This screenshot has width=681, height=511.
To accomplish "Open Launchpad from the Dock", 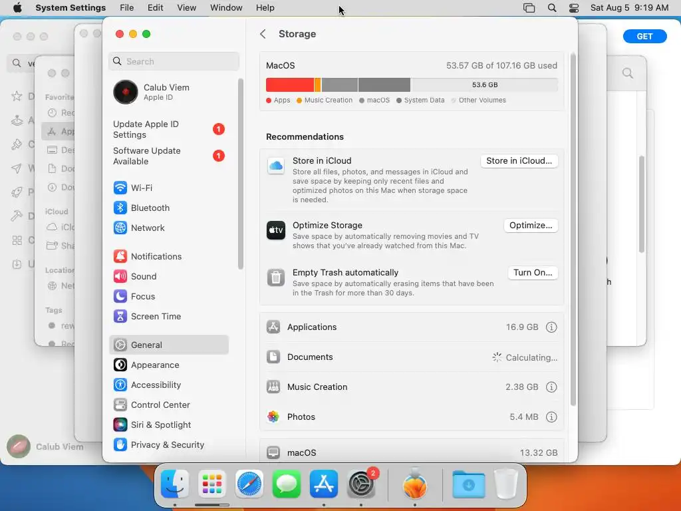I will 212,484.
